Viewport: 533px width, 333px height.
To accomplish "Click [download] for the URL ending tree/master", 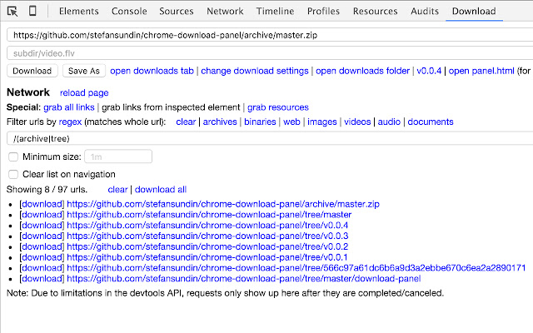I will 42,215.
